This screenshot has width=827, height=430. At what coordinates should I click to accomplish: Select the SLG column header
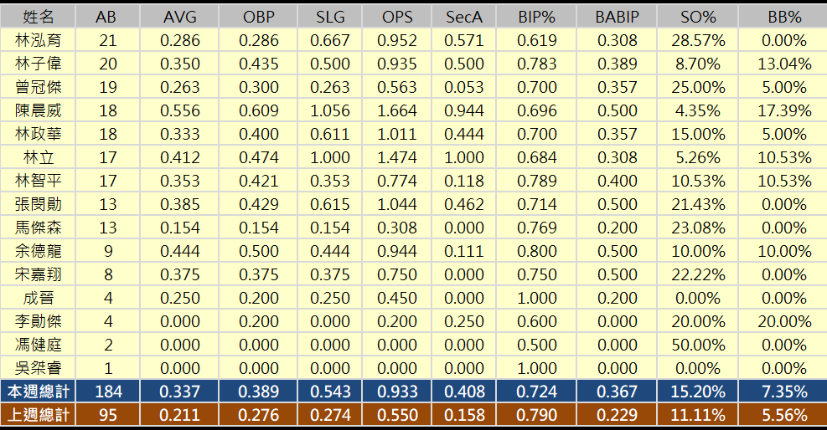tap(328, 17)
